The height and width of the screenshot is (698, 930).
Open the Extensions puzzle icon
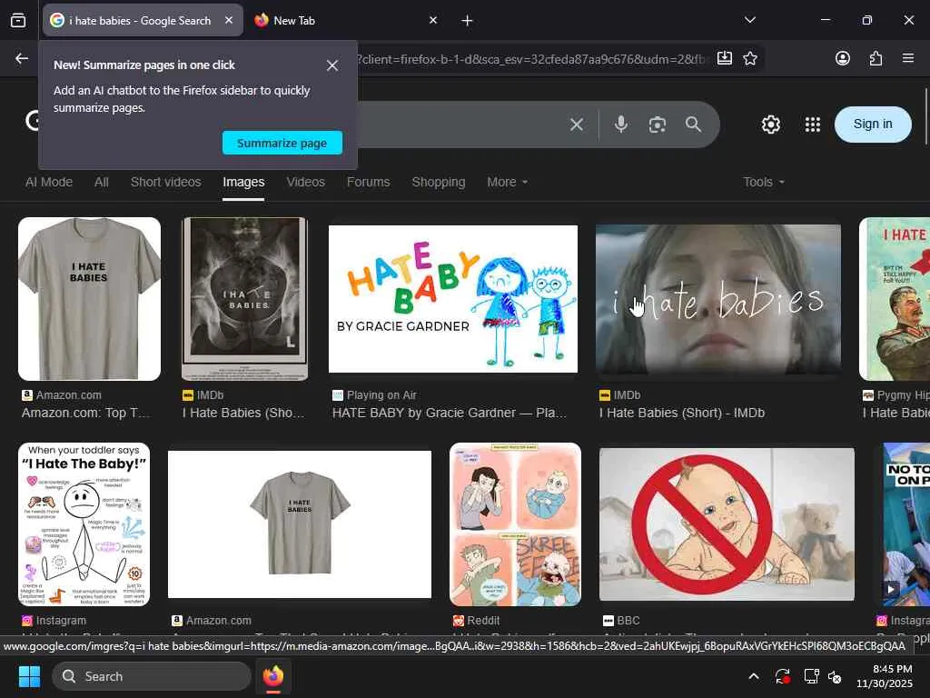click(876, 58)
